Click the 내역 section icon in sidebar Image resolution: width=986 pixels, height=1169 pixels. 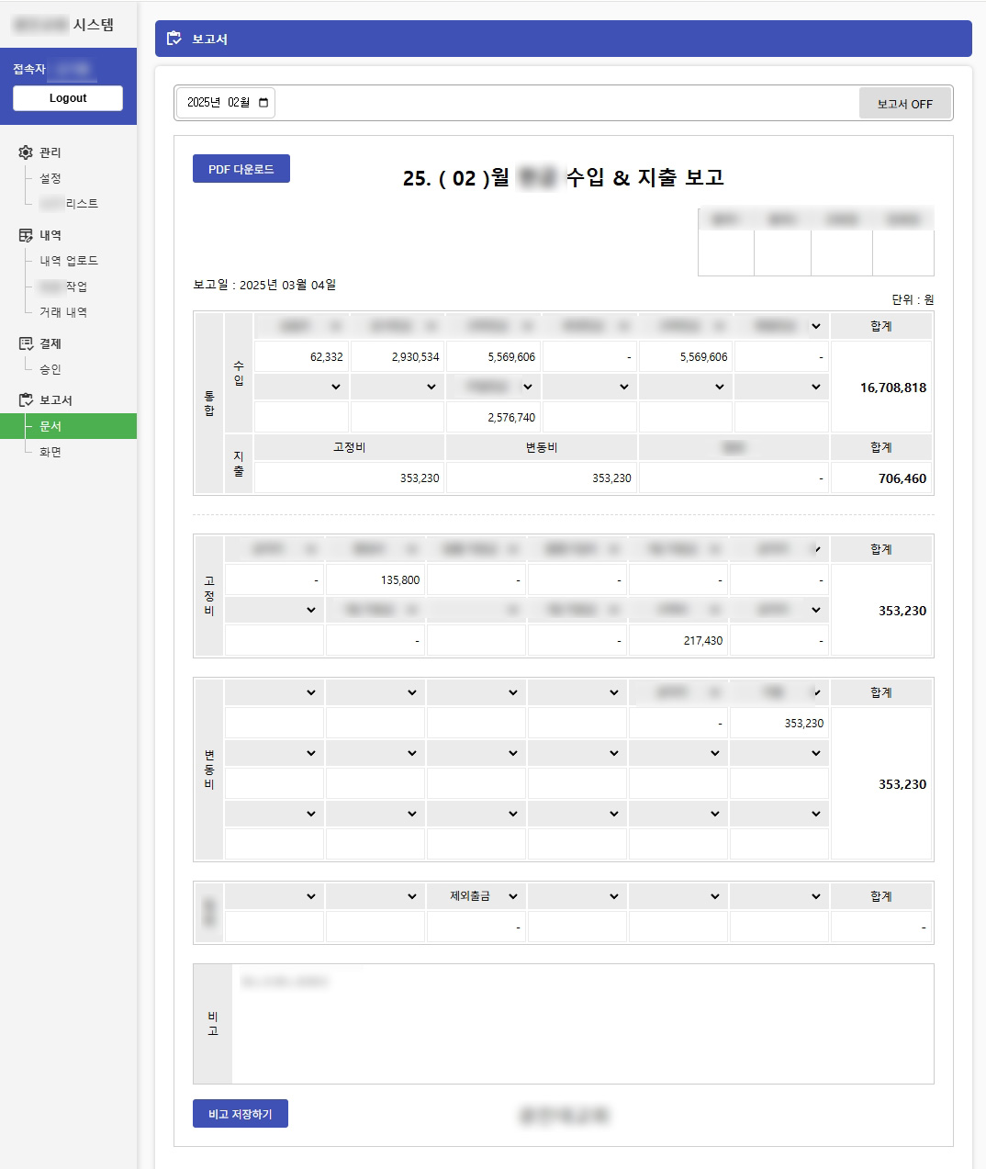coord(27,235)
